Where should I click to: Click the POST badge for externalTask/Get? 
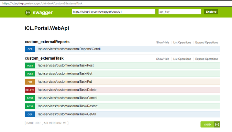(30, 74)
